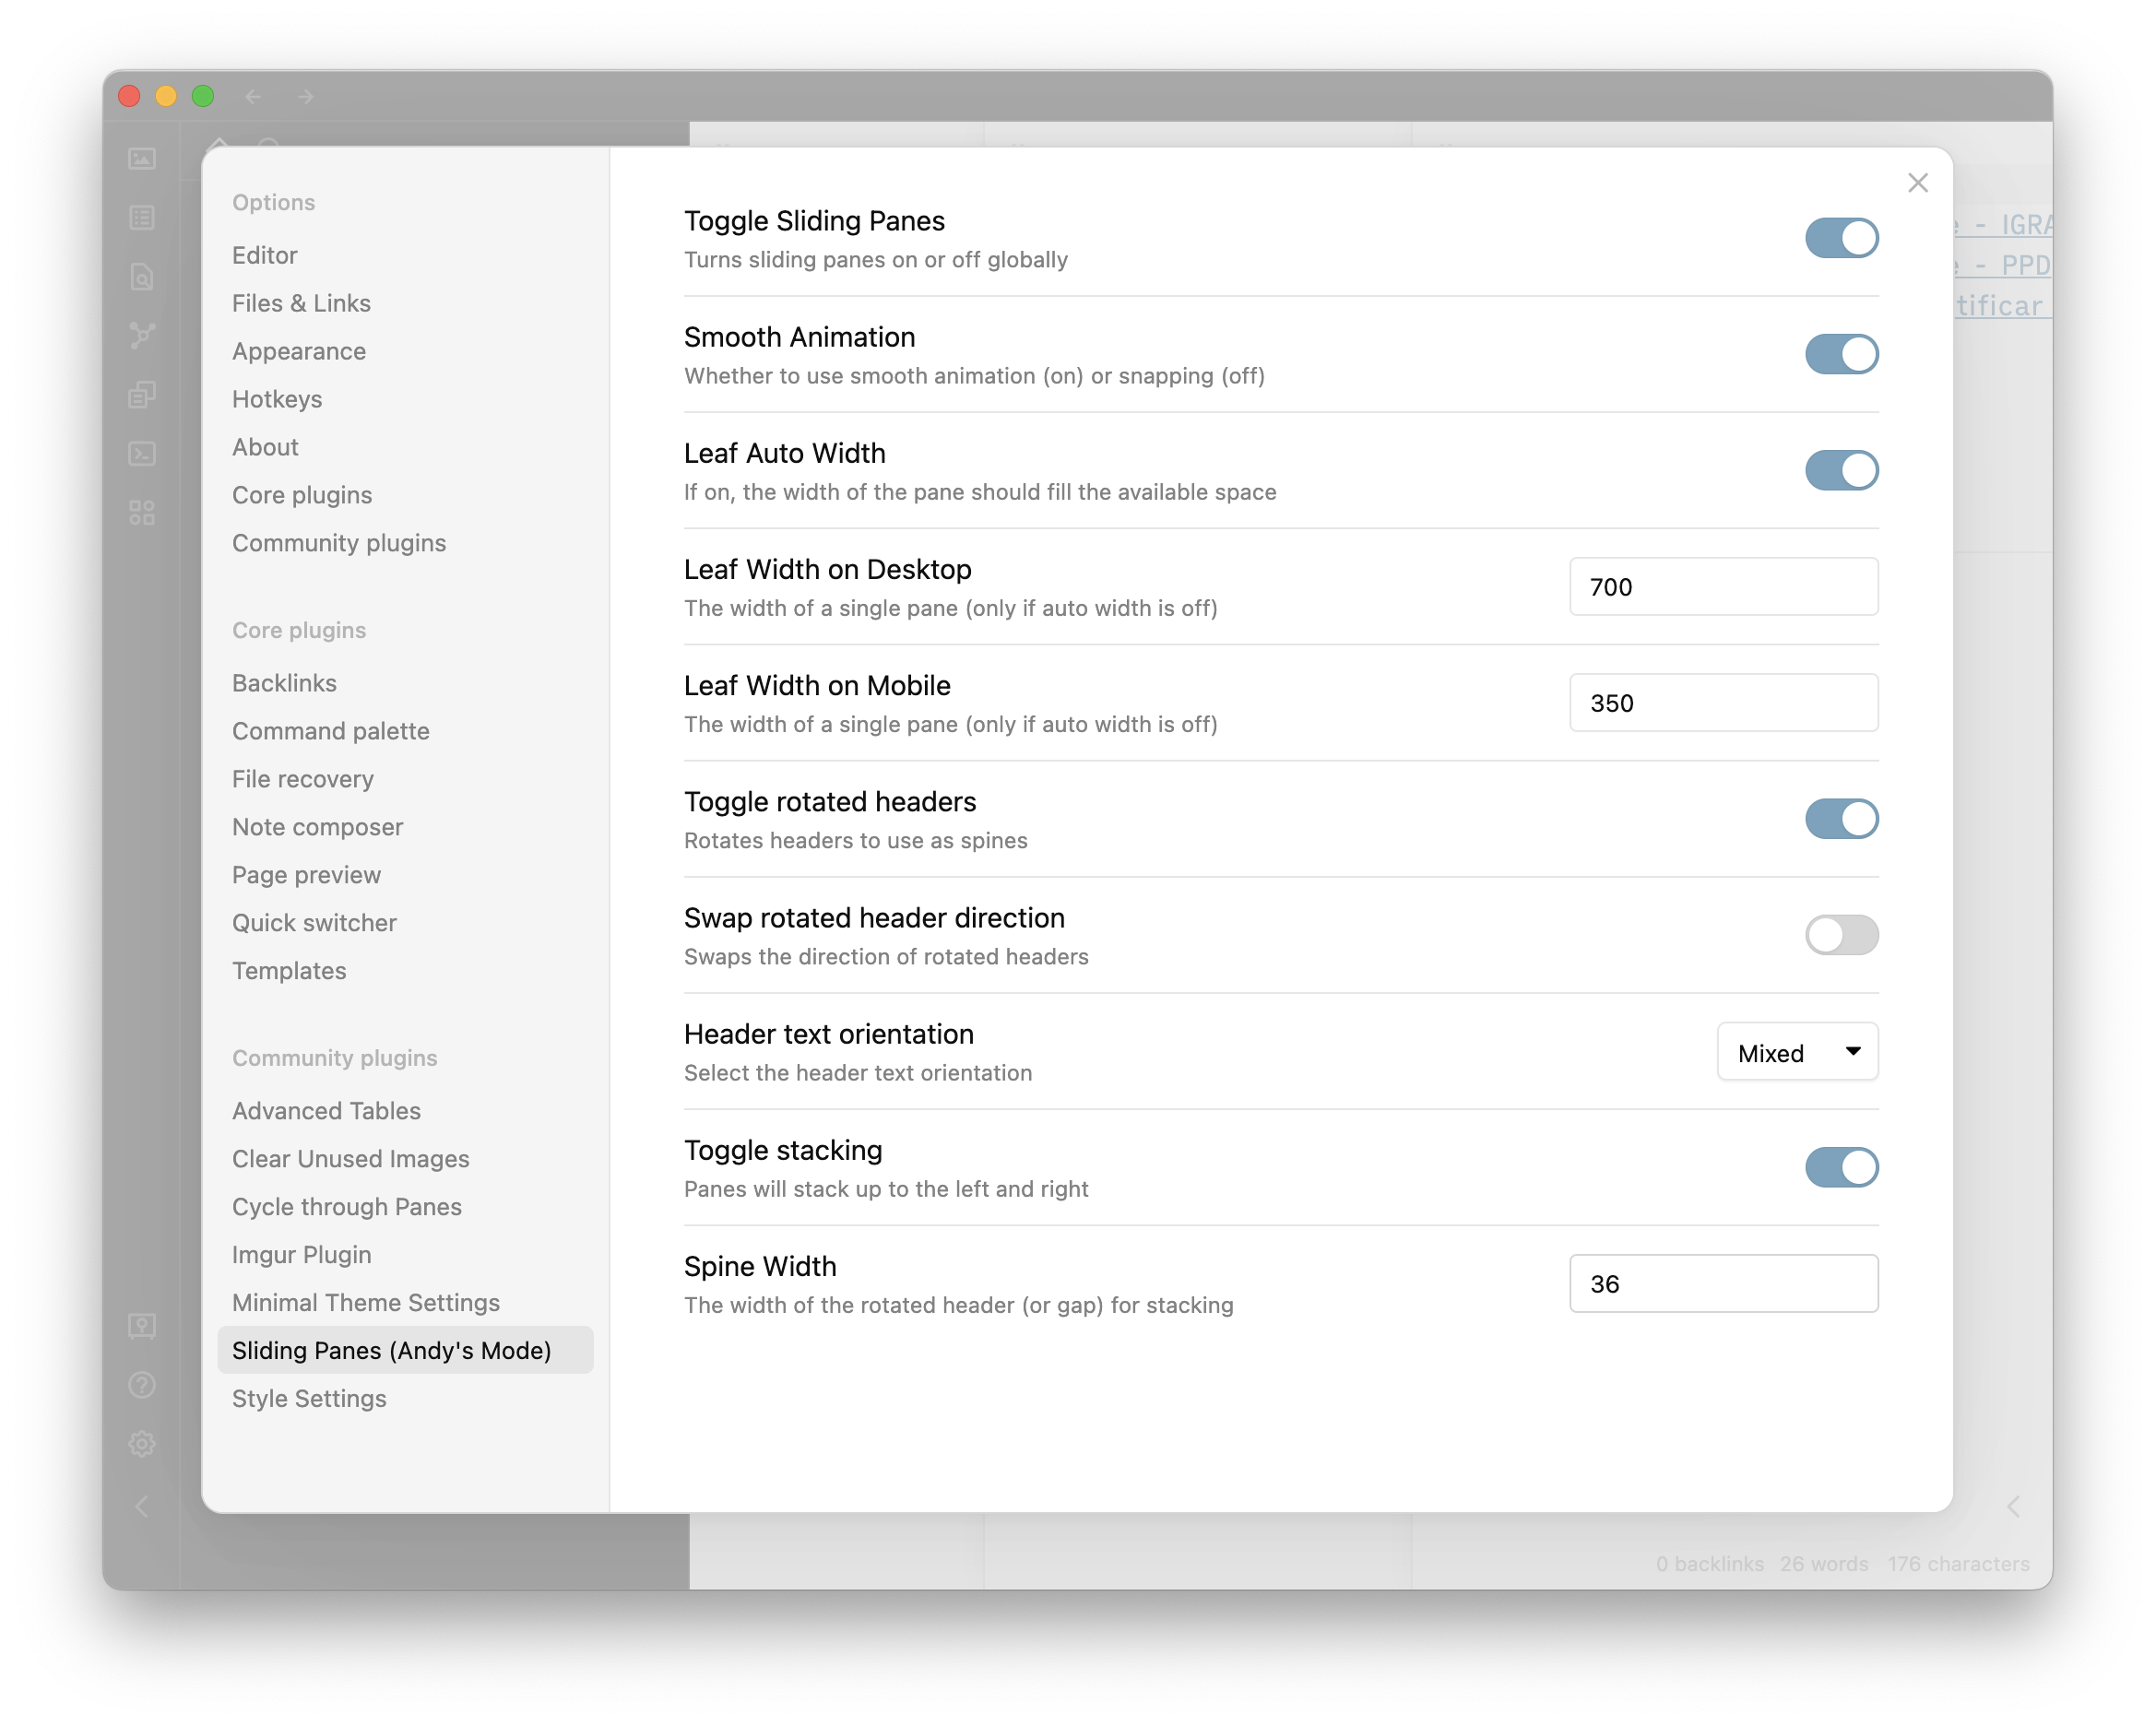The image size is (2156, 1726).
Task: Turn off Smooth Animation
Action: click(x=1841, y=354)
